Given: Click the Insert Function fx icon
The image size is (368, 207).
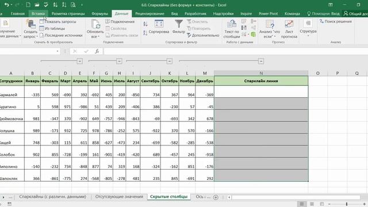Looking at the screenshot, I should point(97,51).
